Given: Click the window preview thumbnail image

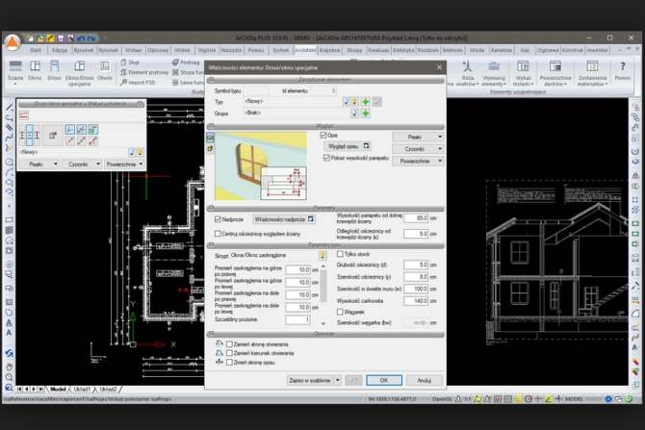Looking at the screenshot, I should tap(261, 165).
